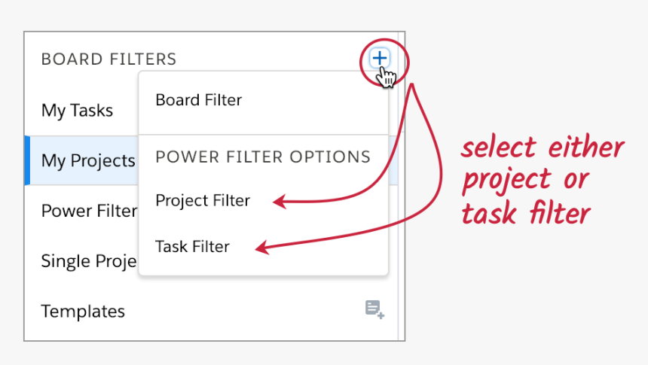The width and height of the screenshot is (648, 365).
Task: Click the red arrowhead pointing at Task Filter
Action: pos(262,248)
